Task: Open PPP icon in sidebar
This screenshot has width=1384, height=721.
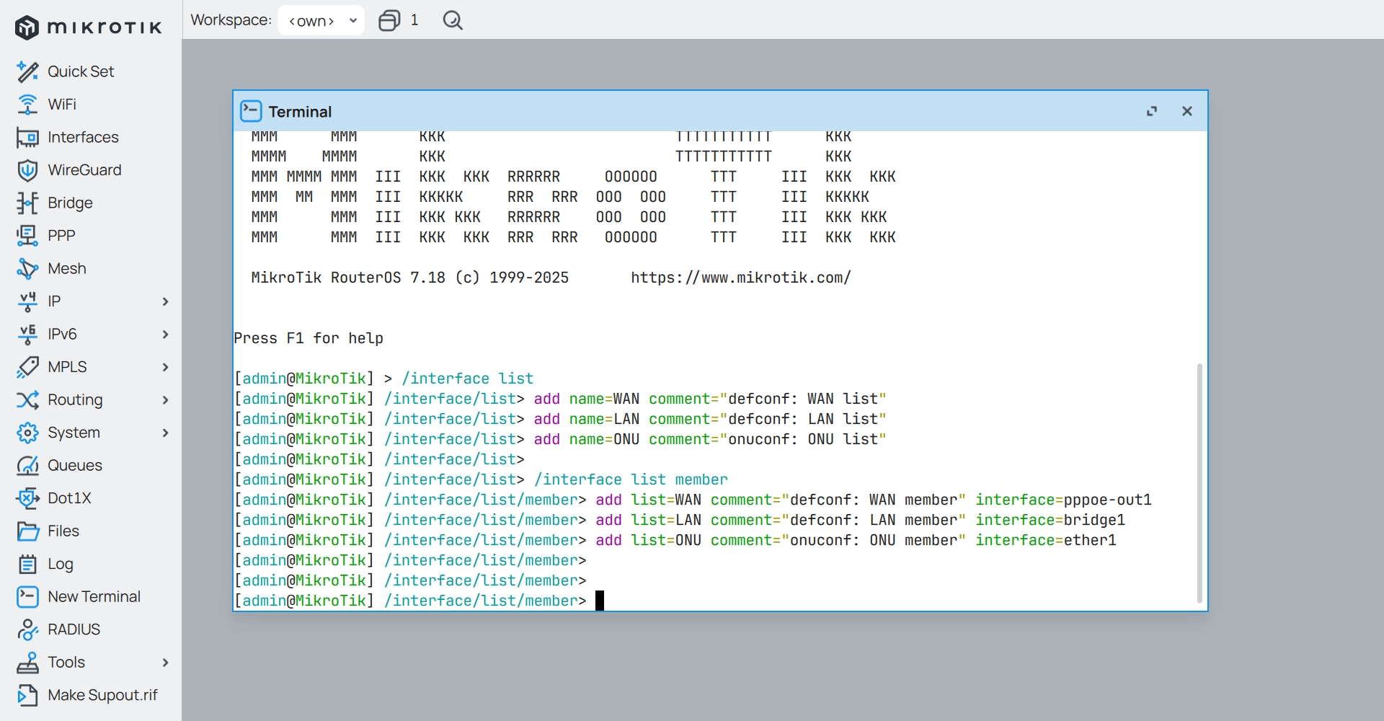Action: coord(27,236)
